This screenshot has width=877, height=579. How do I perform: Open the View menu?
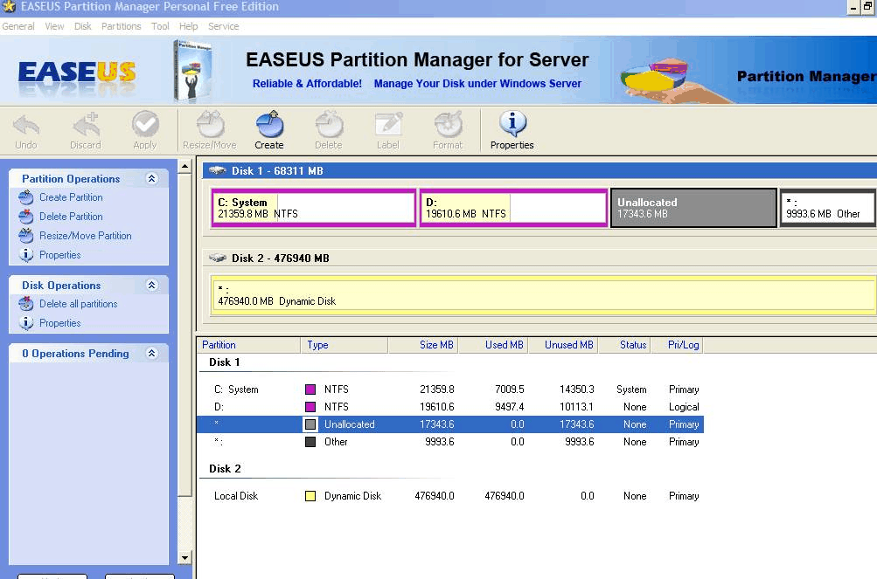pos(54,26)
